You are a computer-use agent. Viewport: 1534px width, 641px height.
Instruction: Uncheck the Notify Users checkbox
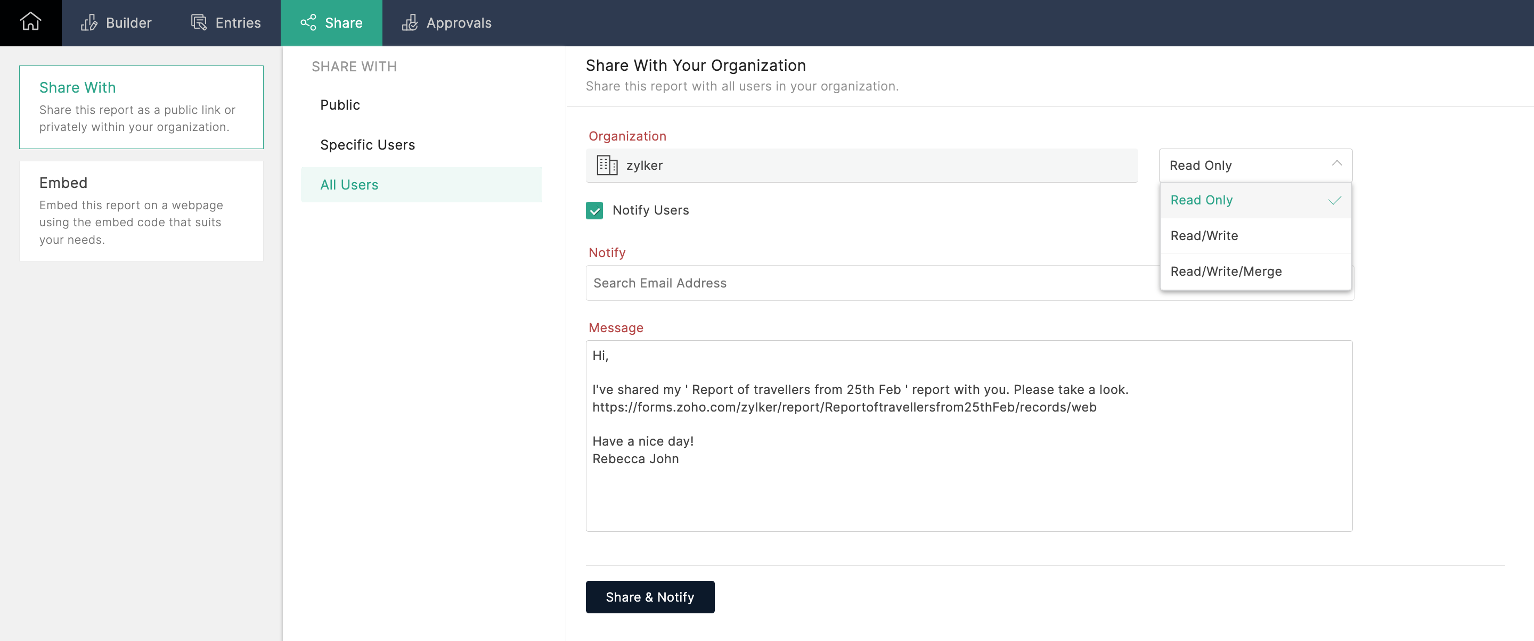coord(594,210)
